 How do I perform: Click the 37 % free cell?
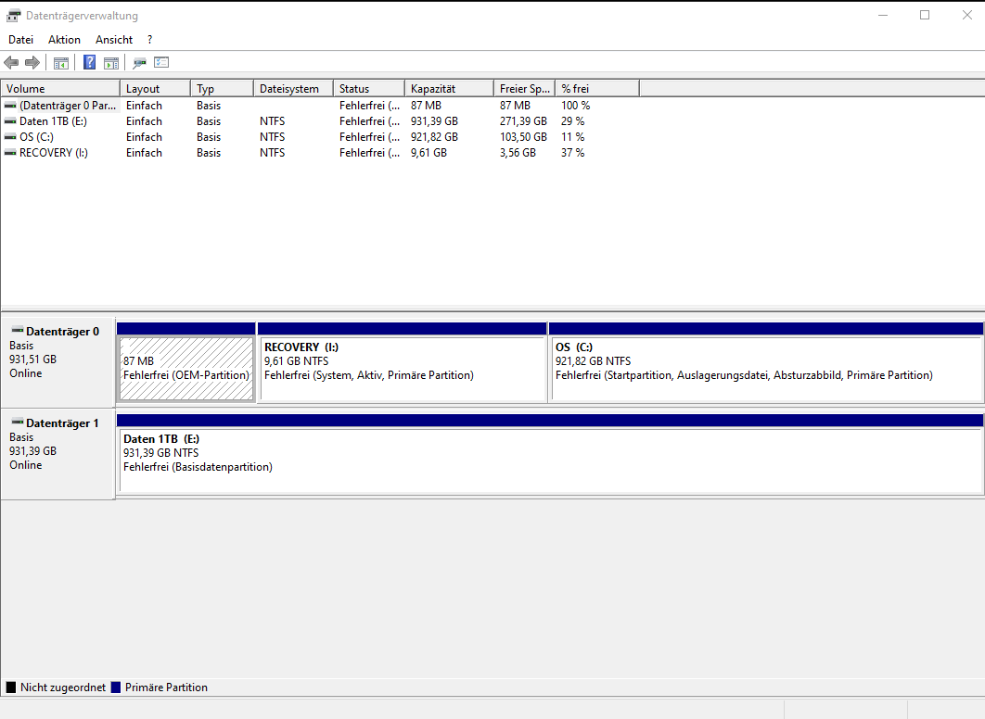click(572, 153)
